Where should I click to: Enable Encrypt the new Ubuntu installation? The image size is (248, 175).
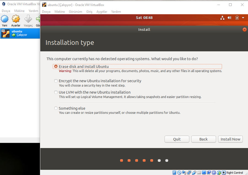click(x=56, y=81)
